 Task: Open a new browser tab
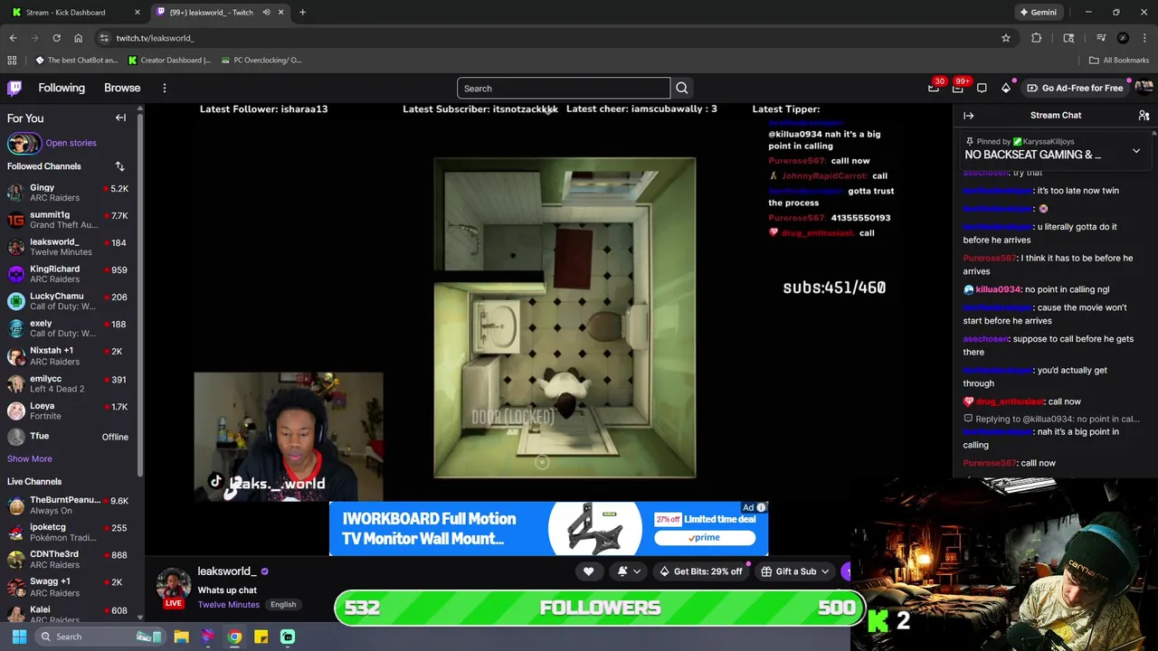[x=302, y=13]
